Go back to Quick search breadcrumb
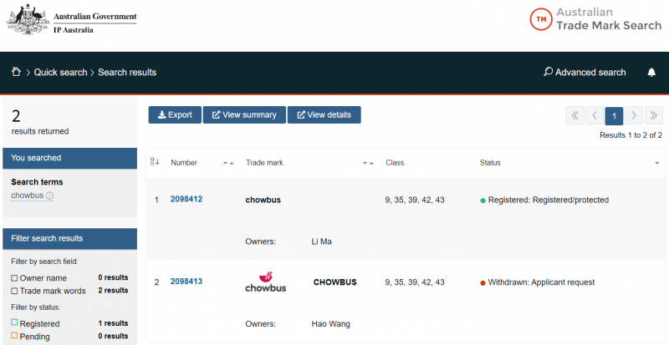The image size is (669, 345). [60, 72]
